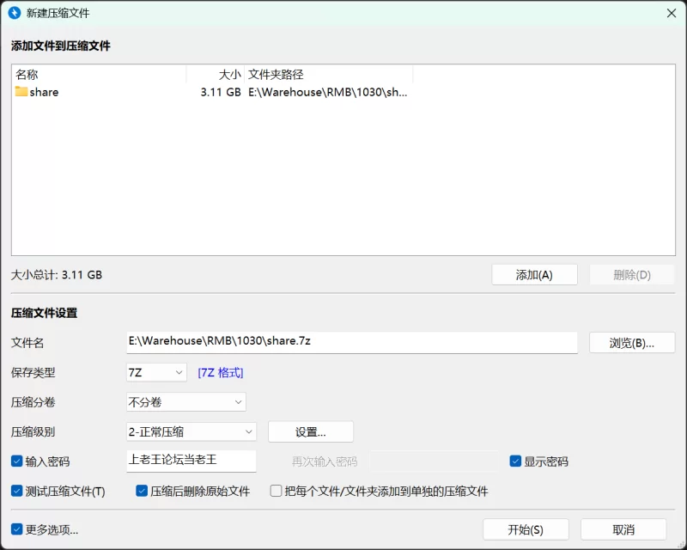Click the share folder icon in the file list

(x=21, y=92)
